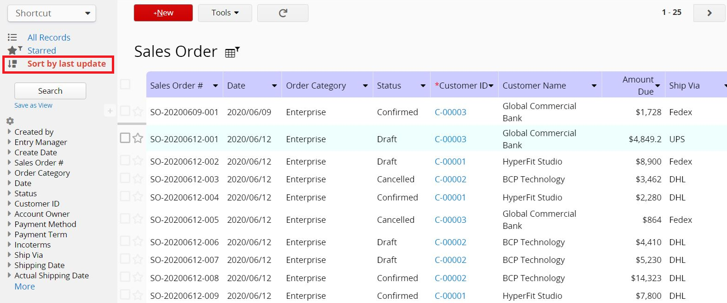Open Date column header dropdown arrow
The width and height of the screenshot is (727, 303).
click(274, 86)
